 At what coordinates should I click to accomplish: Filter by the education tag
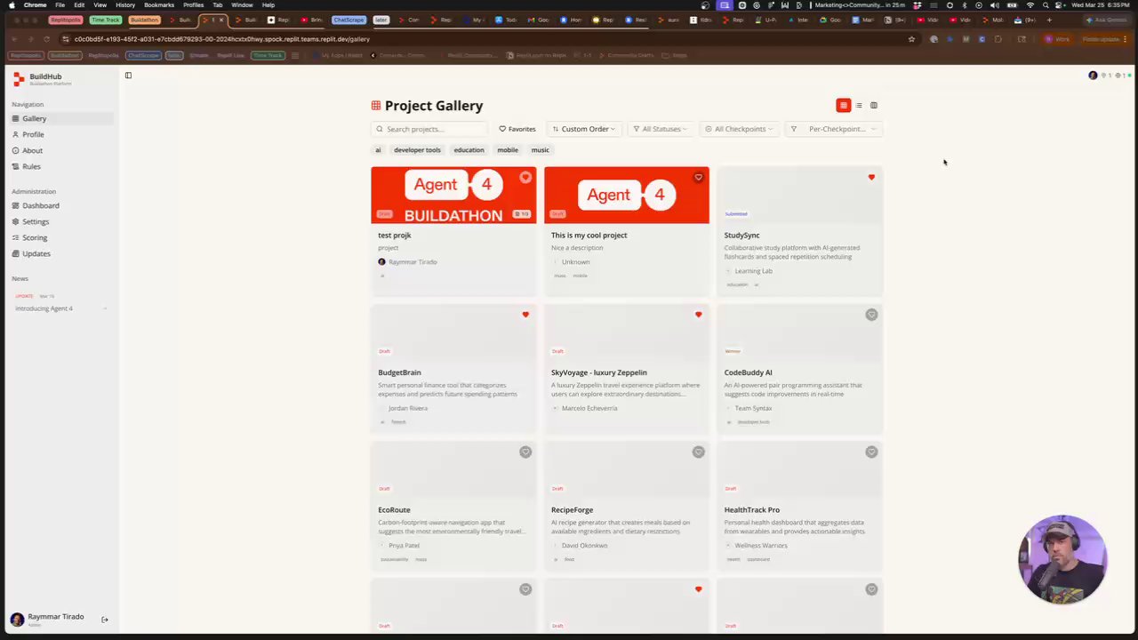[x=469, y=150]
